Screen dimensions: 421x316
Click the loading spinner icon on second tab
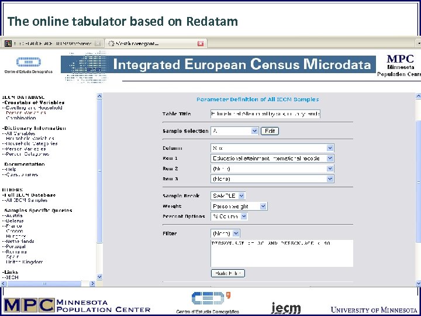[x=111, y=43]
